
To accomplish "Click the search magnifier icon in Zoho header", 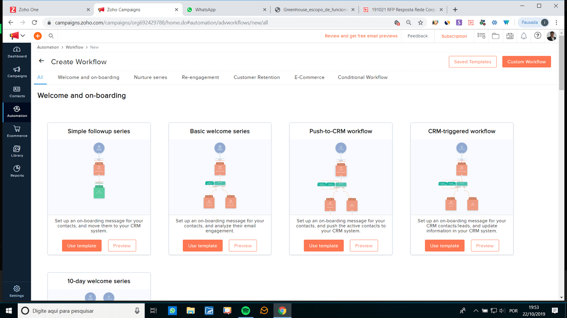I will (51, 36).
